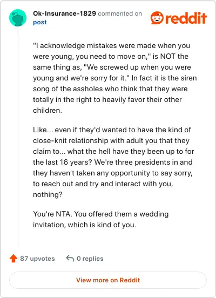Viewport: 216px width, 298px height.
Task: Click the orange upvote arrow icon
Action: (x=13, y=258)
